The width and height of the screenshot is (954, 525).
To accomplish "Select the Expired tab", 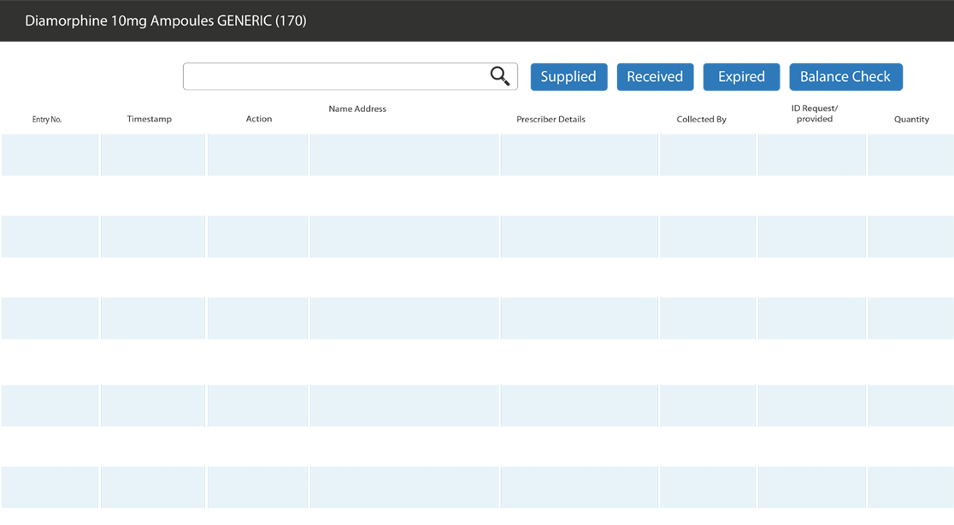I will [741, 77].
